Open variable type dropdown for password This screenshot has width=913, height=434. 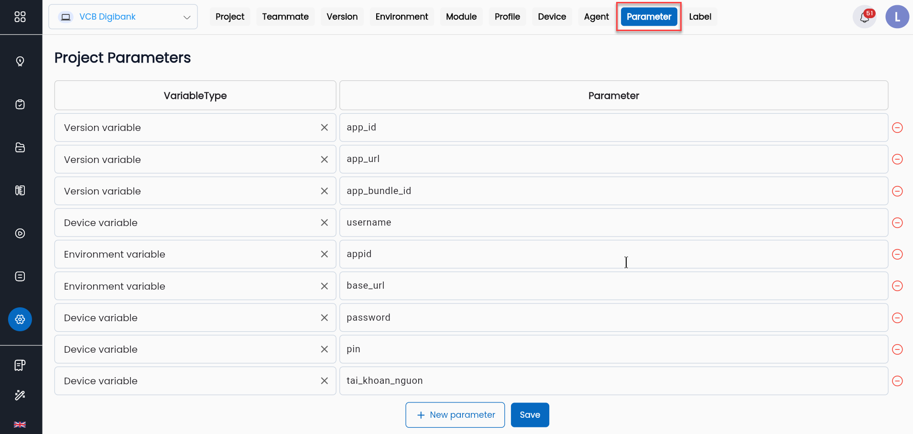(195, 318)
